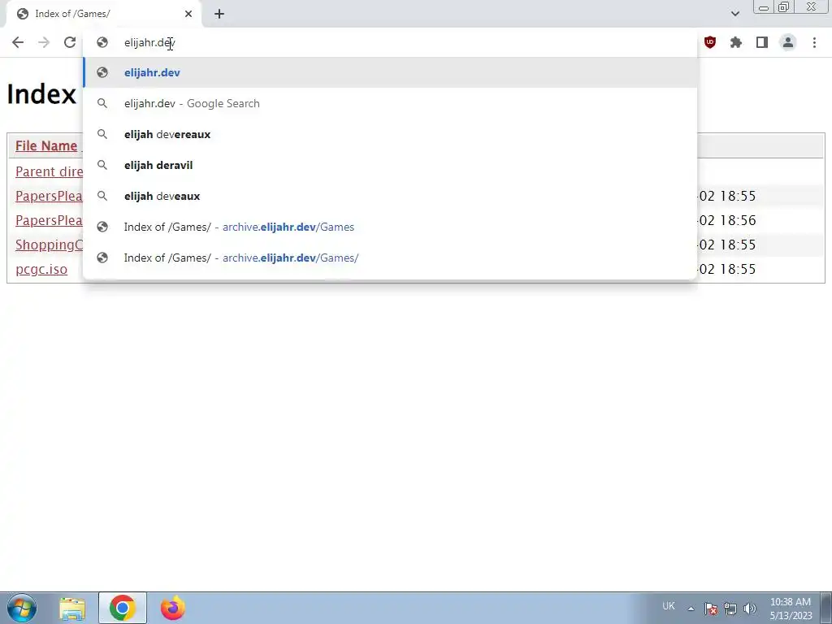Open the user profile avatar

(788, 42)
